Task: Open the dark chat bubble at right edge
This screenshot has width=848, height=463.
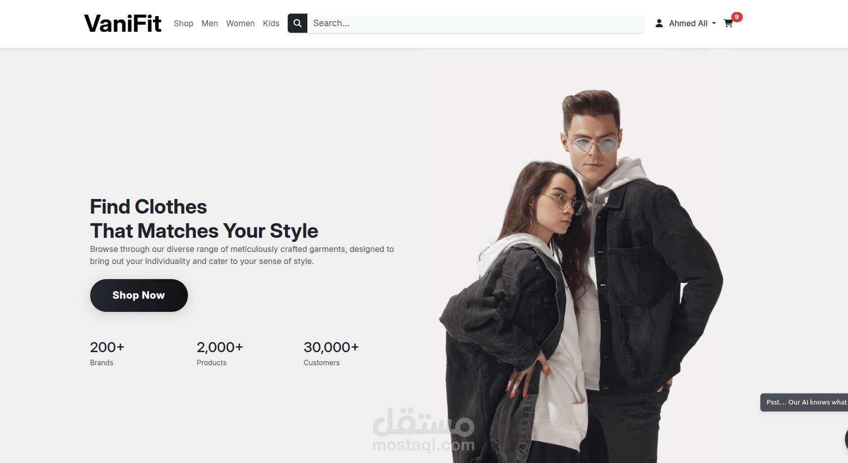Action: coord(846,439)
